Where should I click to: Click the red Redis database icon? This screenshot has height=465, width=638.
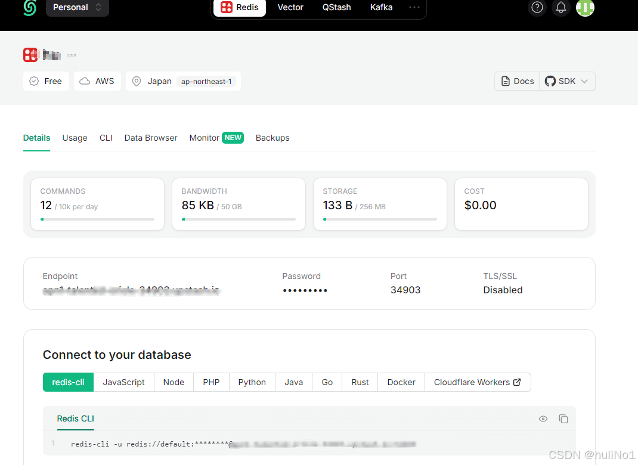point(30,55)
